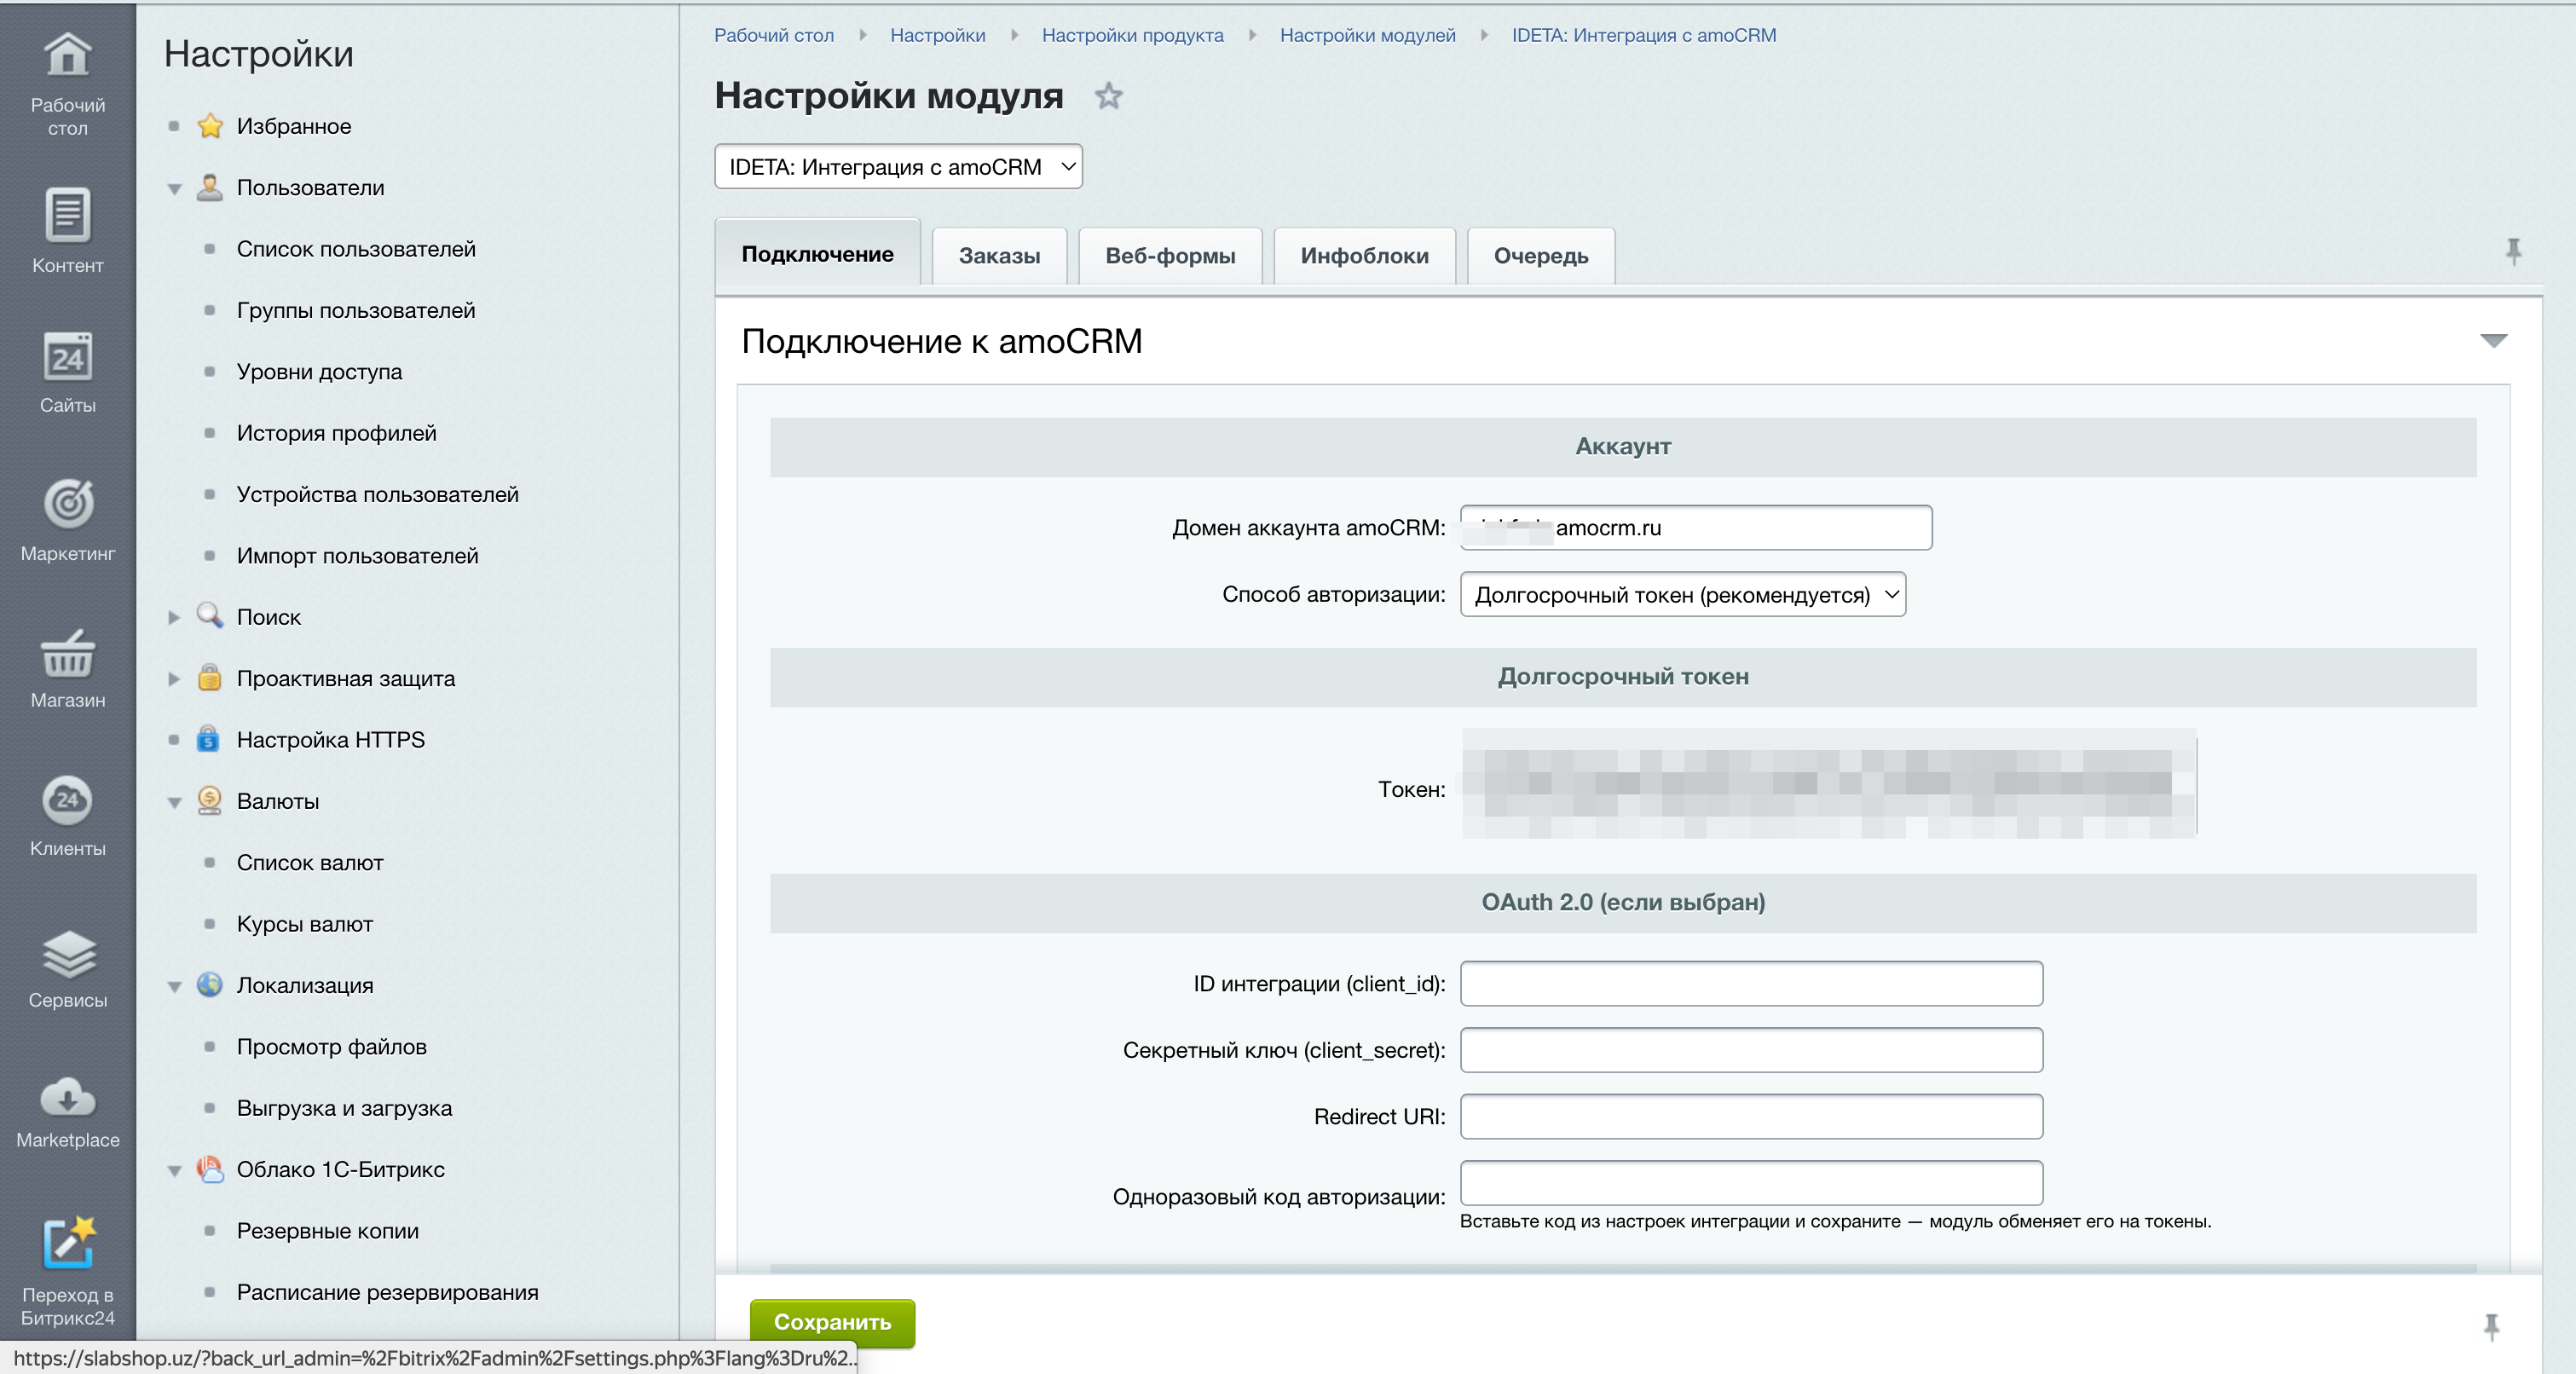Collapse the Облако 1С-Битрикс tree section
The height and width of the screenshot is (1374, 2576).
tap(174, 1170)
